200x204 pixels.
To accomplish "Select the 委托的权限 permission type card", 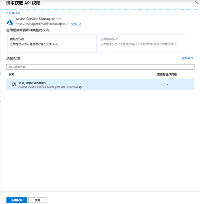I will tap(52, 44).
